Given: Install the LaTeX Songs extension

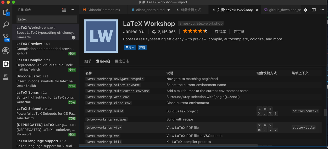Looking at the screenshot, I should click(x=72, y=102).
